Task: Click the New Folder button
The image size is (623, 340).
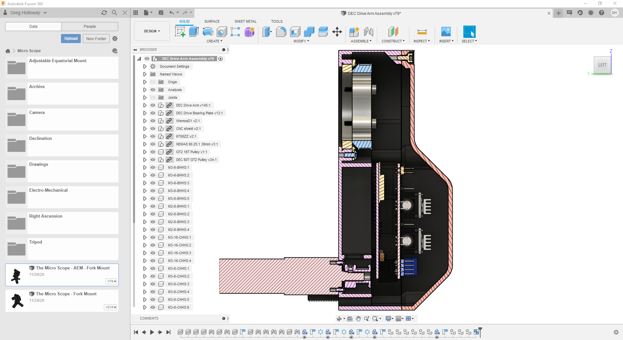Action: coord(96,39)
